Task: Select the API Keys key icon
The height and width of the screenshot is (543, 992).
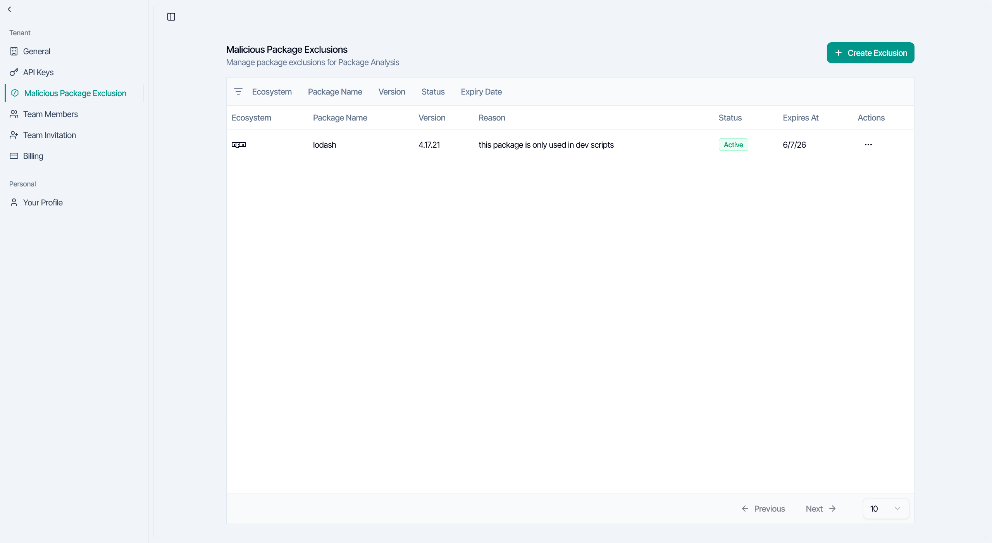Action: 14,72
